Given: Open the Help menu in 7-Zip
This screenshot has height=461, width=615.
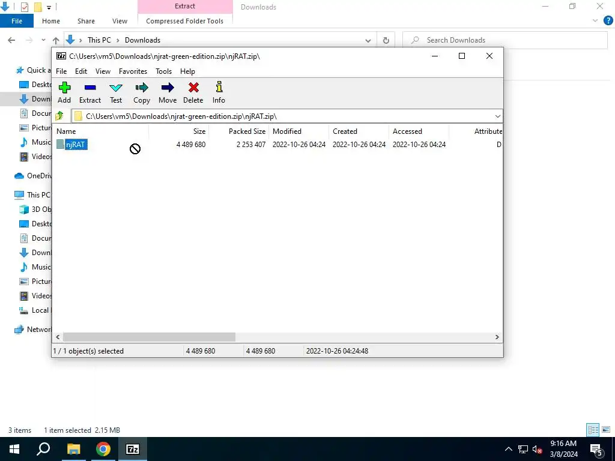Looking at the screenshot, I should click(x=187, y=71).
